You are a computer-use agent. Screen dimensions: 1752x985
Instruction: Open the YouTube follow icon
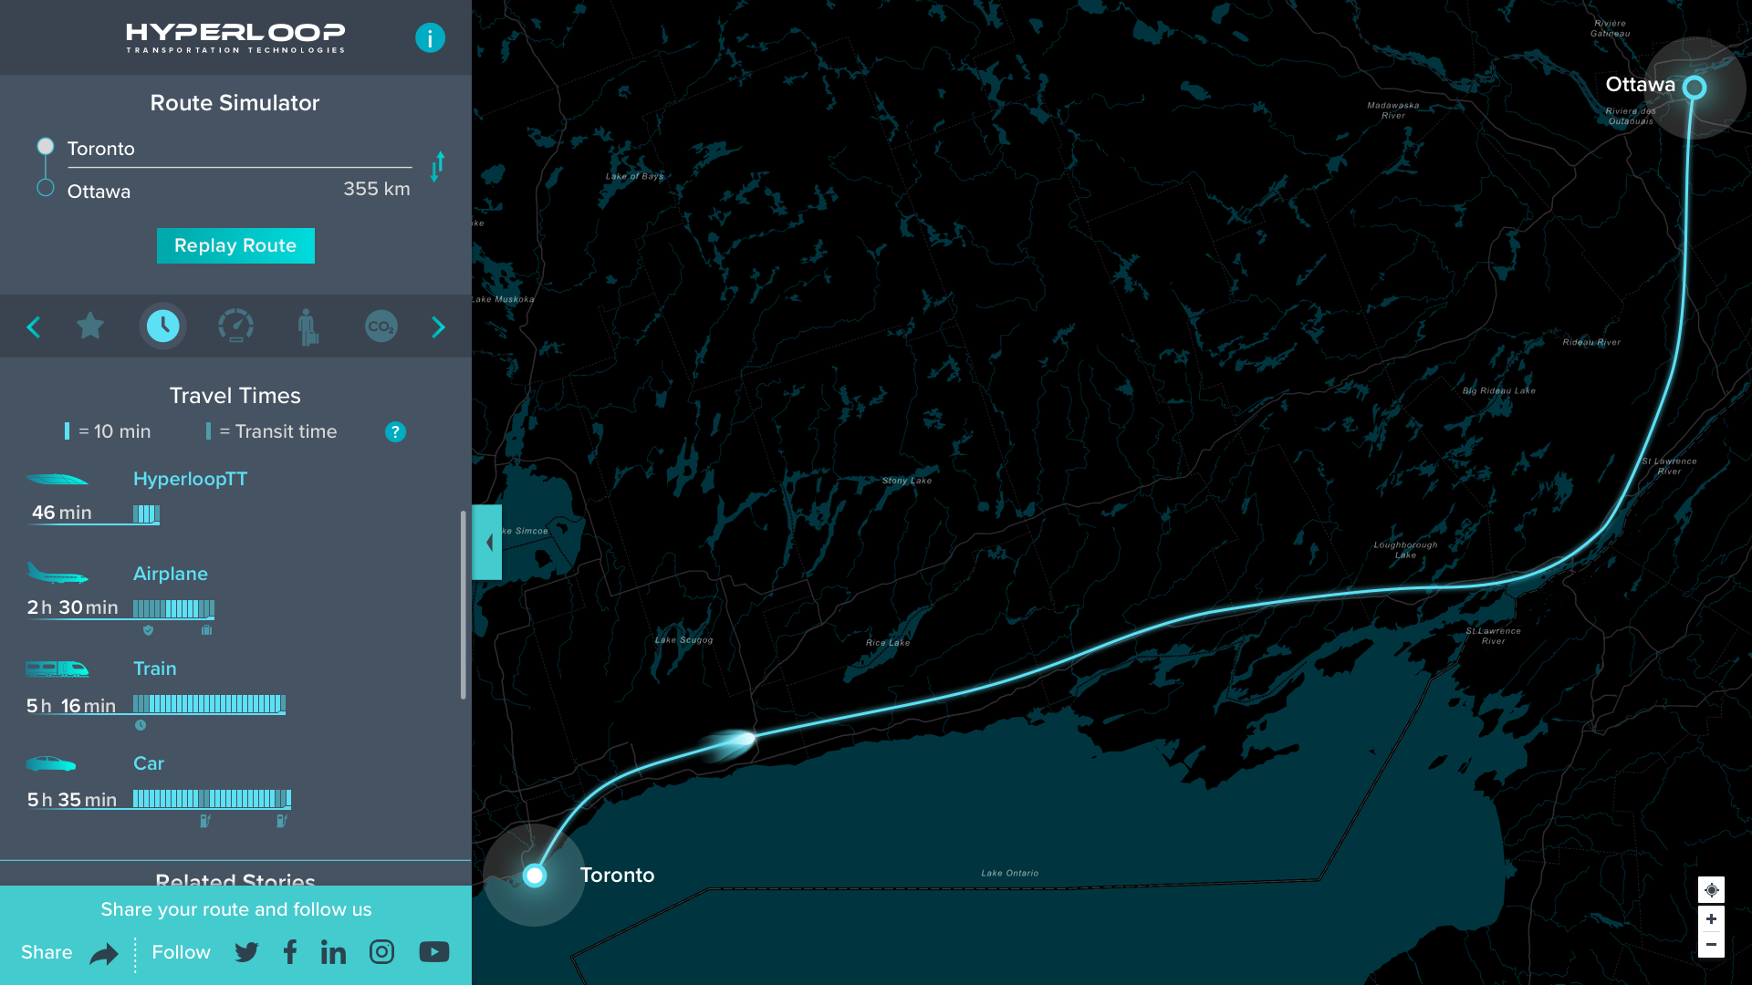pos(433,952)
